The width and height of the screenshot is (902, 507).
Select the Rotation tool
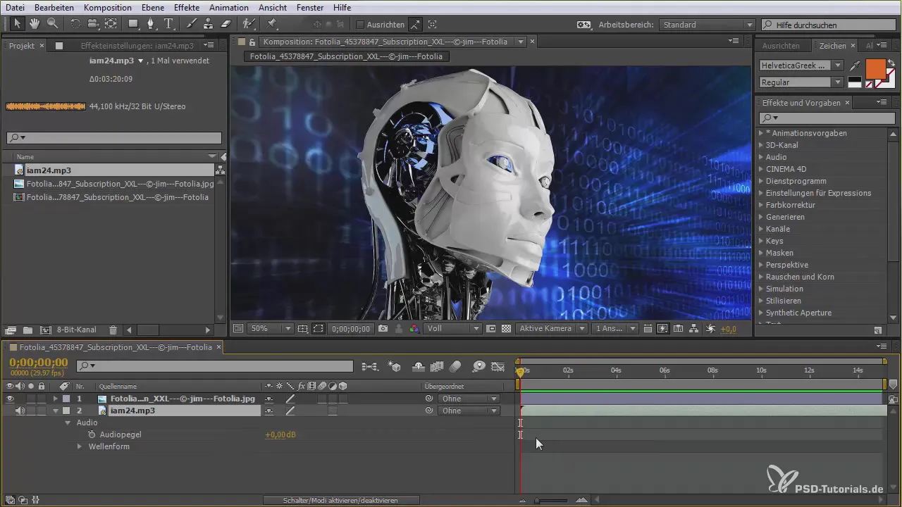point(75,24)
